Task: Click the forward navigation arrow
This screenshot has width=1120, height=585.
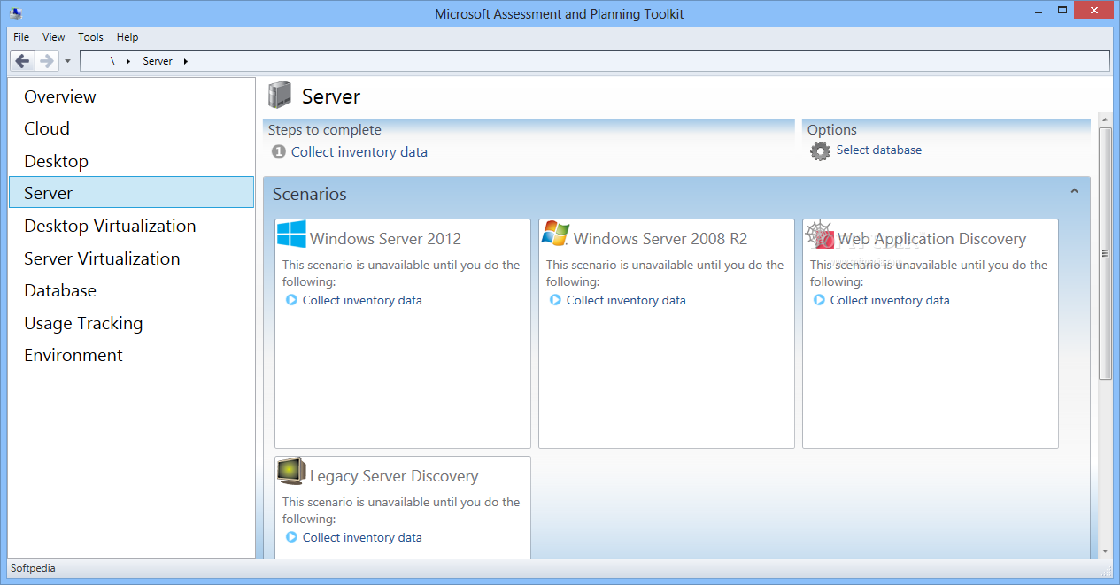Action: 47,61
